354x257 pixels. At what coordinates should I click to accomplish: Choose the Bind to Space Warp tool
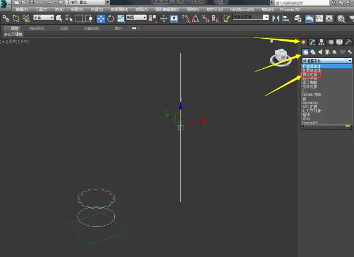(26, 18)
